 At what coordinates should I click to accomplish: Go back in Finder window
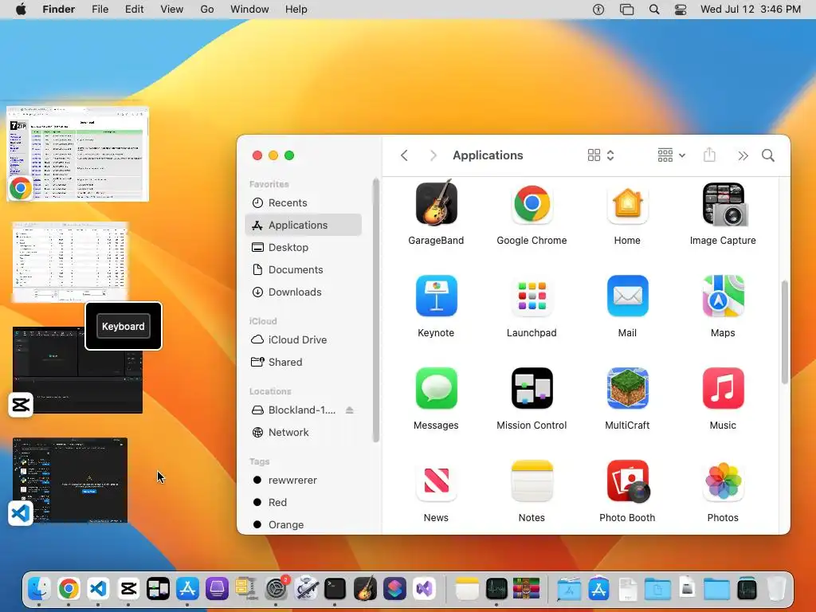[x=404, y=155]
